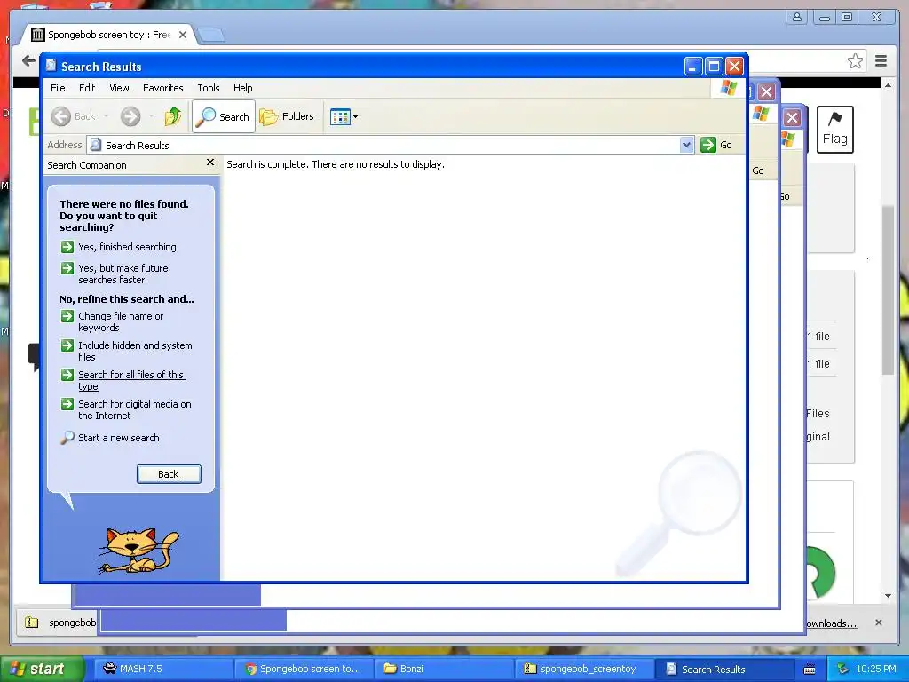The width and height of the screenshot is (909, 682).
Task: Select the Spongebob screen toy tab
Action: pos(109,35)
